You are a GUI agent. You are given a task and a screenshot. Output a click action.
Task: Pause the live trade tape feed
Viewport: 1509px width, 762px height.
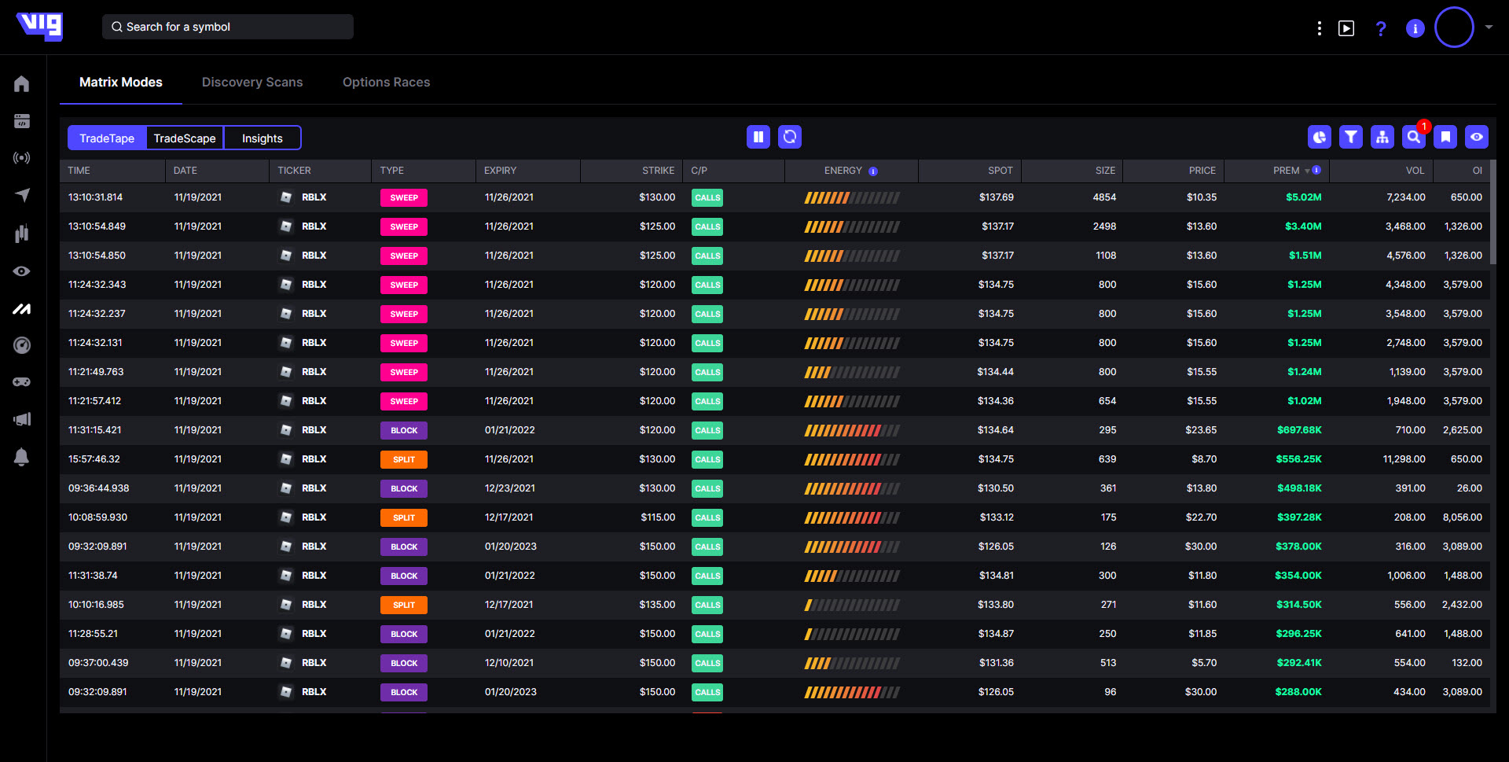758,137
